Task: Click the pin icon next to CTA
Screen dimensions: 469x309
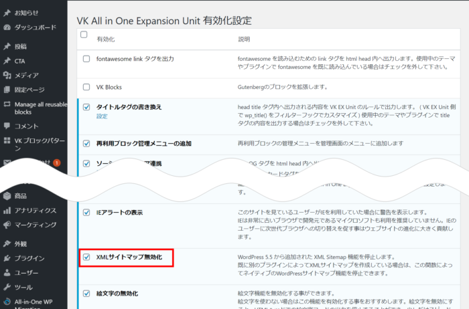Action: coord(7,61)
